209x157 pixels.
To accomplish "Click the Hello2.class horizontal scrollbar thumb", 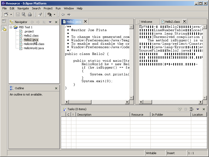I will click(147, 102).
